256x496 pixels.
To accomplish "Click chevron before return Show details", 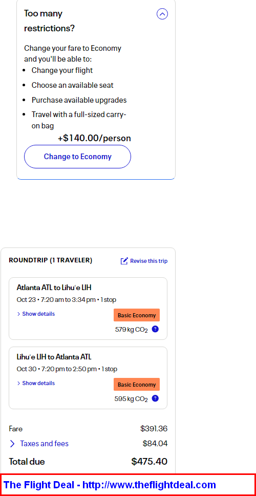I will [18, 383].
